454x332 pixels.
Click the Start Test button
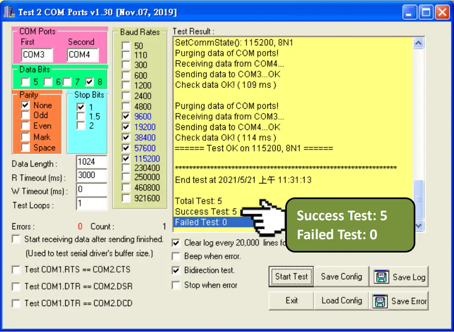pyautogui.click(x=291, y=277)
